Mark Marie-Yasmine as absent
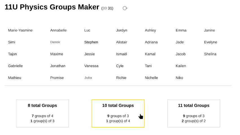Viewport: 240px width, 135px height. 20,30
